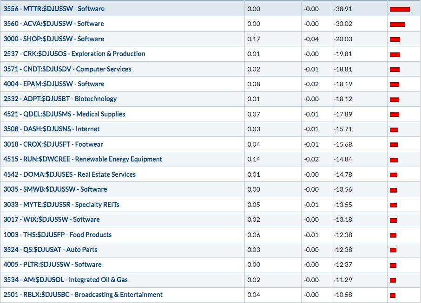Open QDEL Medical Supplies link
The height and width of the screenshot is (303, 421).
tap(64, 114)
